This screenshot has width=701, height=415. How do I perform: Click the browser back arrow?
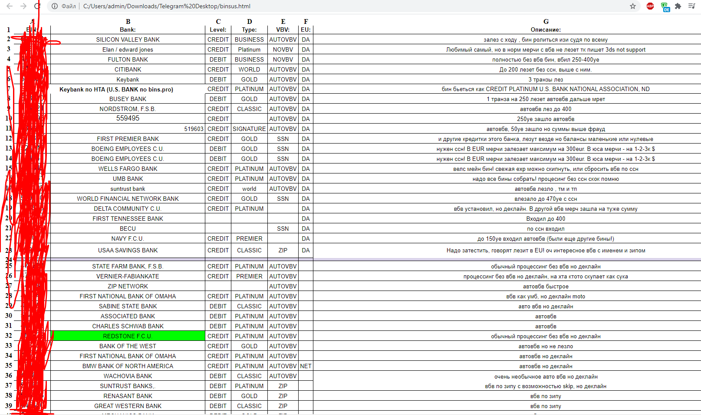coord(10,6)
